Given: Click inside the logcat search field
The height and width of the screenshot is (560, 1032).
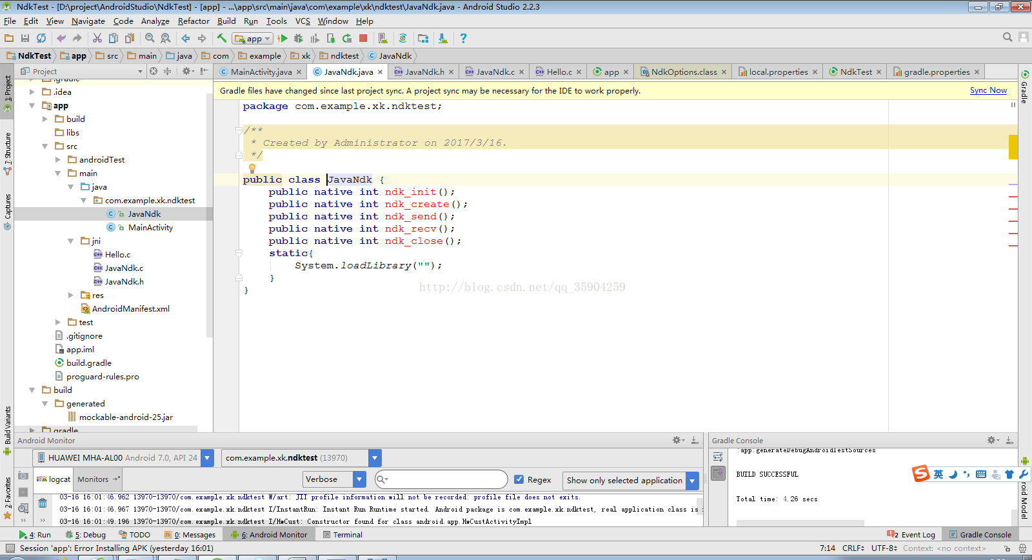Looking at the screenshot, I should point(442,479).
